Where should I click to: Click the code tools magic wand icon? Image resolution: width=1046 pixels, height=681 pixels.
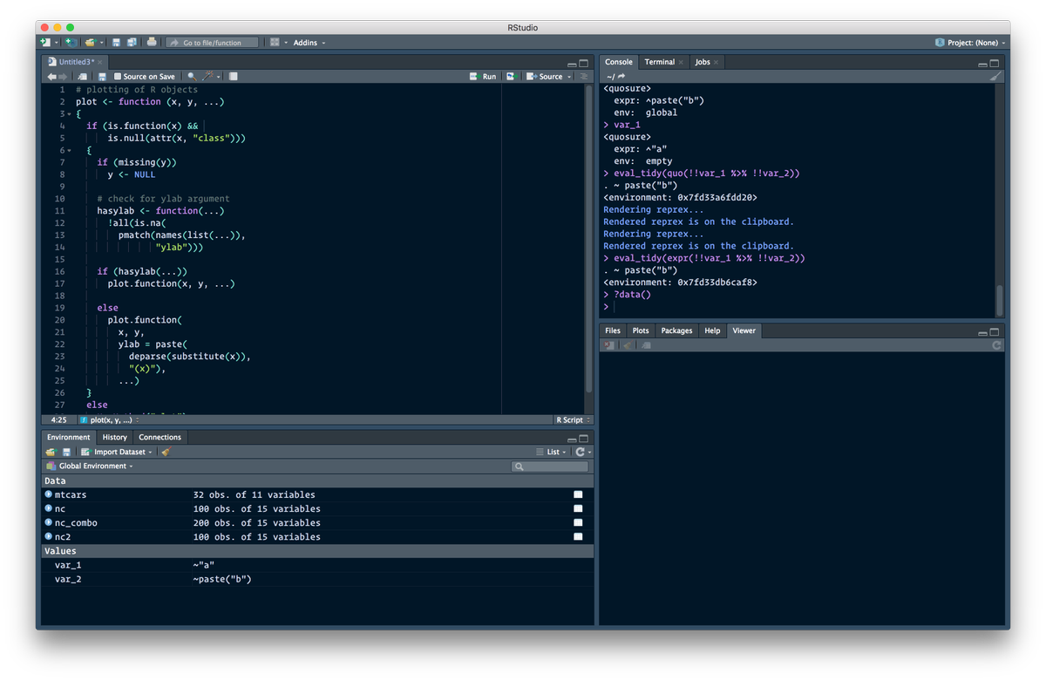point(207,76)
